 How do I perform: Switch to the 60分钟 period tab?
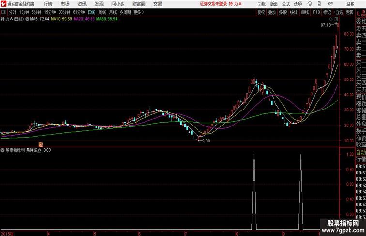[79, 12]
